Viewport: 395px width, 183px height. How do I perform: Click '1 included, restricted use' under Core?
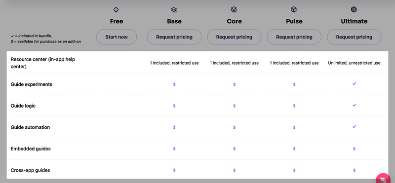pyautogui.click(x=234, y=63)
